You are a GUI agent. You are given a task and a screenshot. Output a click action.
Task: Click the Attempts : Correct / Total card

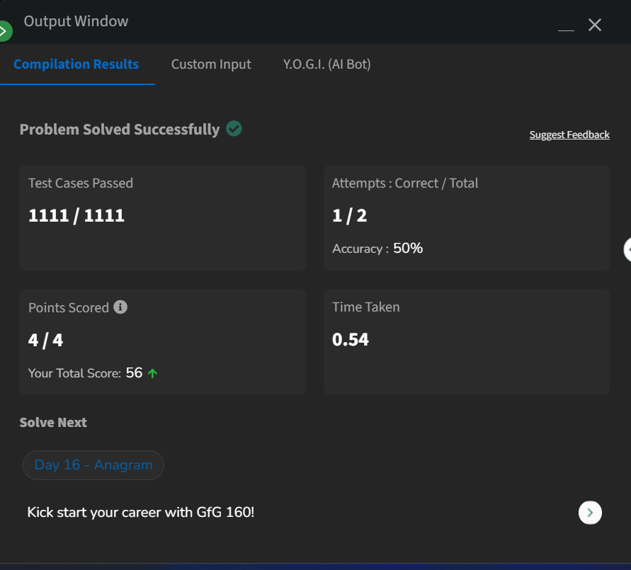tap(467, 218)
